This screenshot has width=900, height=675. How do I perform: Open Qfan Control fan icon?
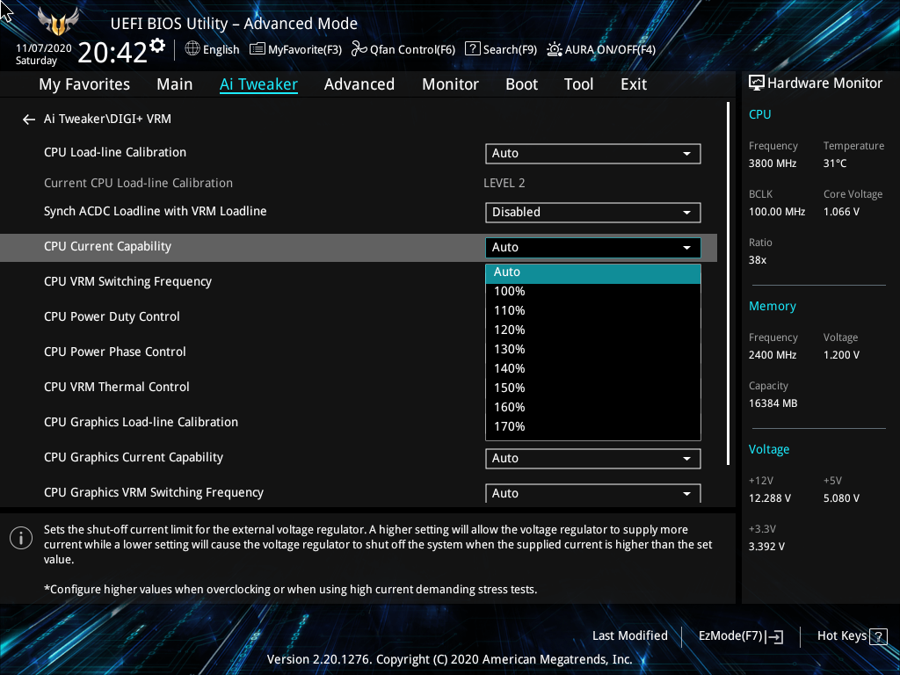pyautogui.click(x=359, y=49)
